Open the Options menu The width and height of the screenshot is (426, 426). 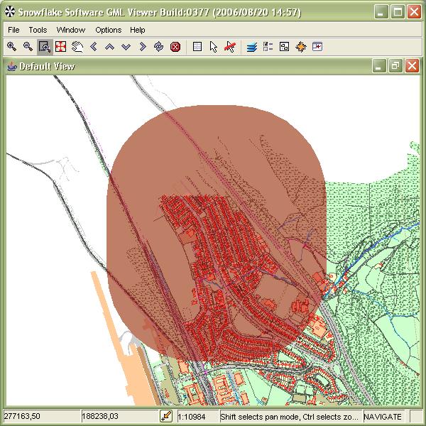pos(109,30)
